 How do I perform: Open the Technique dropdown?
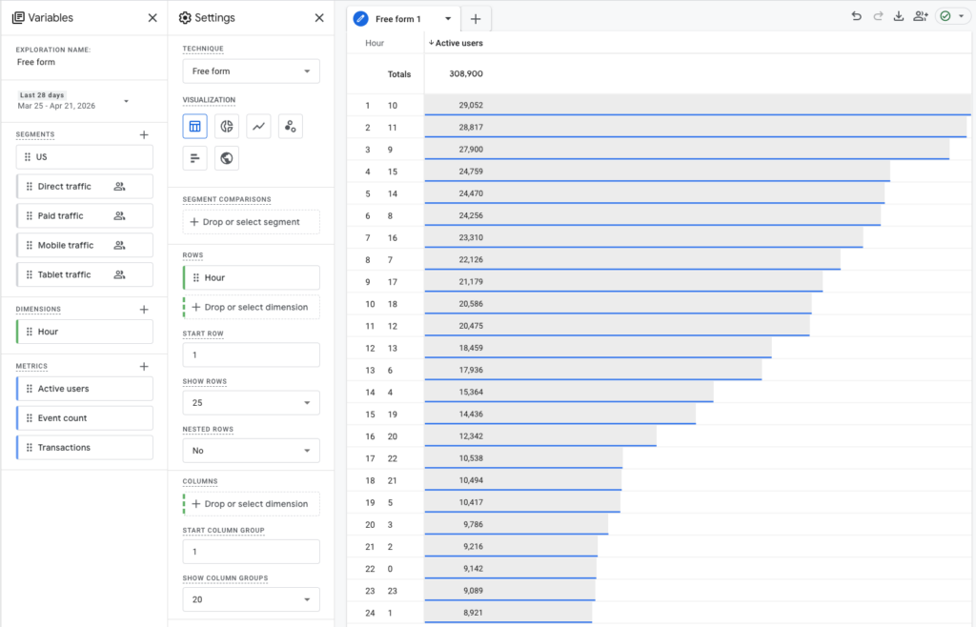tap(251, 71)
